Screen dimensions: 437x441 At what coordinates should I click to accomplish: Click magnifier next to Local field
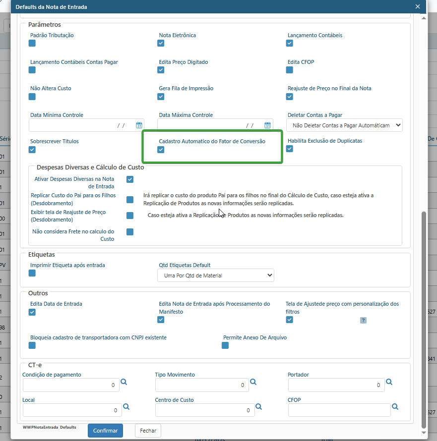[126, 406]
